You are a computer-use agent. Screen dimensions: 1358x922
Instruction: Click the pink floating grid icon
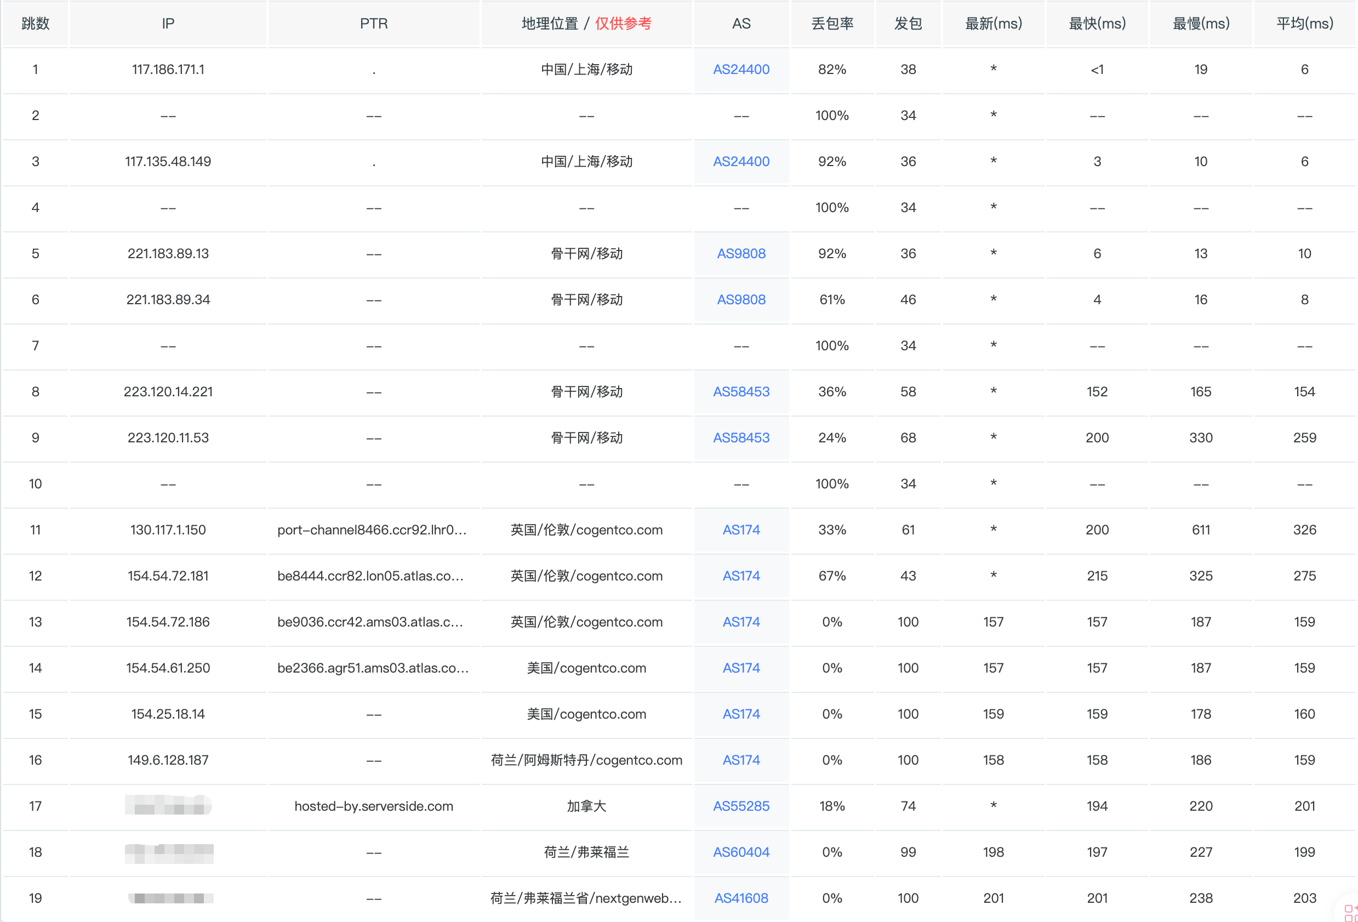[x=1350, y=912]
